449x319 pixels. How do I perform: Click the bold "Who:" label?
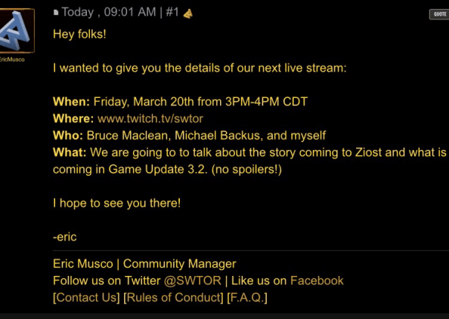tap(68, 135)
